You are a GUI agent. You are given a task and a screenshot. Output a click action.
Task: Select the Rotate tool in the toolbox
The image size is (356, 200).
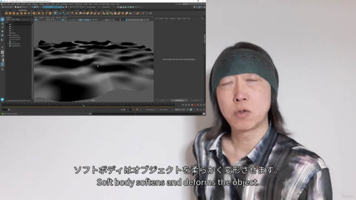pyautogui.click(x=2, y=36)
